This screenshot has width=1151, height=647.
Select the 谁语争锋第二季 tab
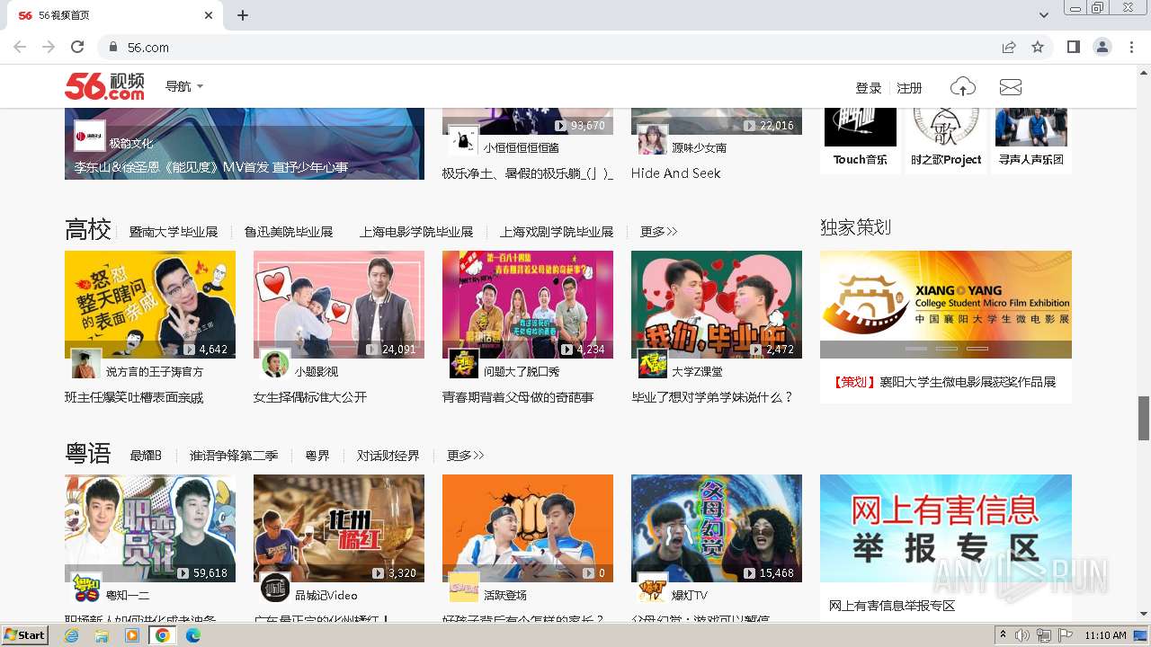pyautogui.click(x=234, y=456)
